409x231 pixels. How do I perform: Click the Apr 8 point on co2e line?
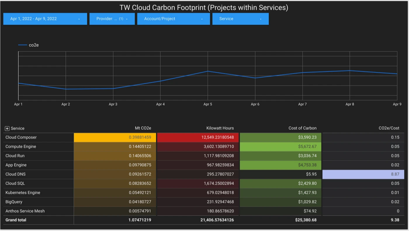coord(350,70)
